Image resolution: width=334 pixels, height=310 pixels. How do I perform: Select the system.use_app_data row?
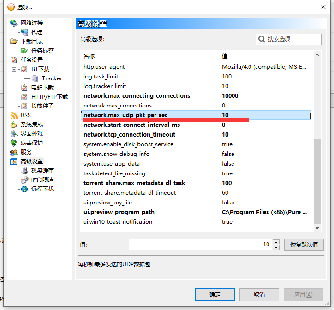click(196, 164)
